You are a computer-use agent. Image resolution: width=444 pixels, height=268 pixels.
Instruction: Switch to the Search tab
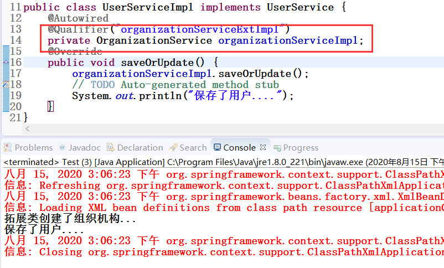(188, 148)
